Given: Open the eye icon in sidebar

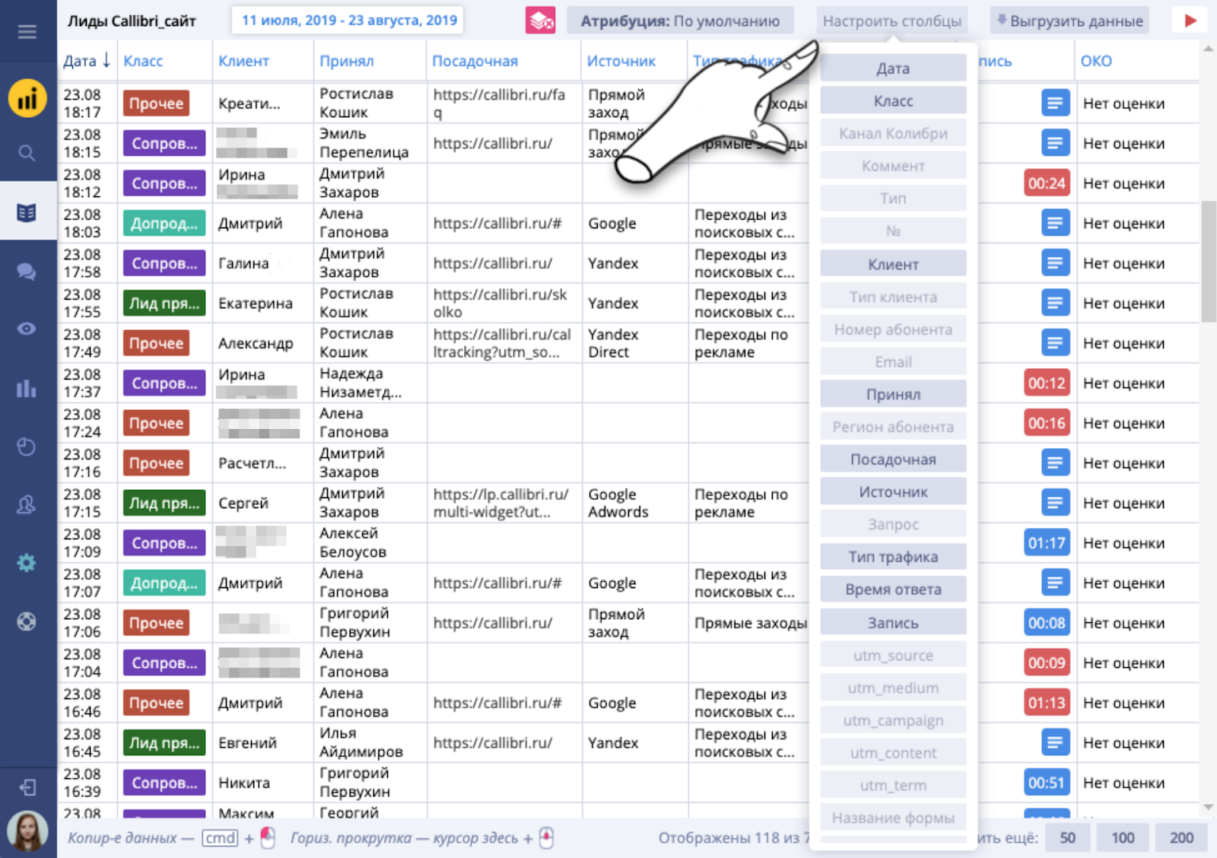Looking at the screenshot, I should (x=27, y=329).
